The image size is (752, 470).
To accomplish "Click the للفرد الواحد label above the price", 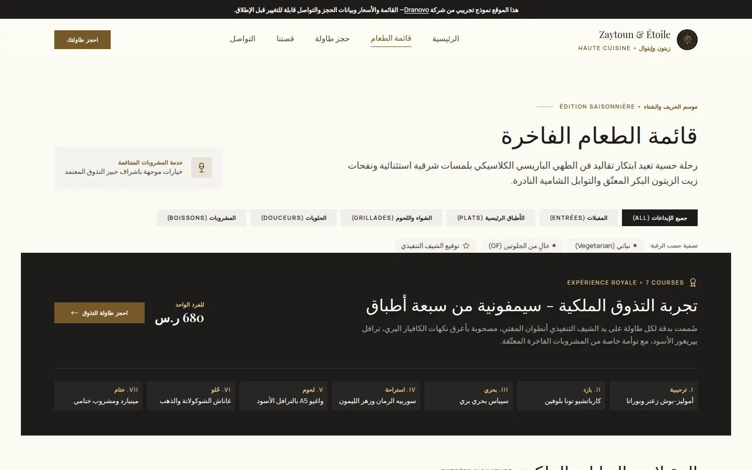I will [190, 304].
